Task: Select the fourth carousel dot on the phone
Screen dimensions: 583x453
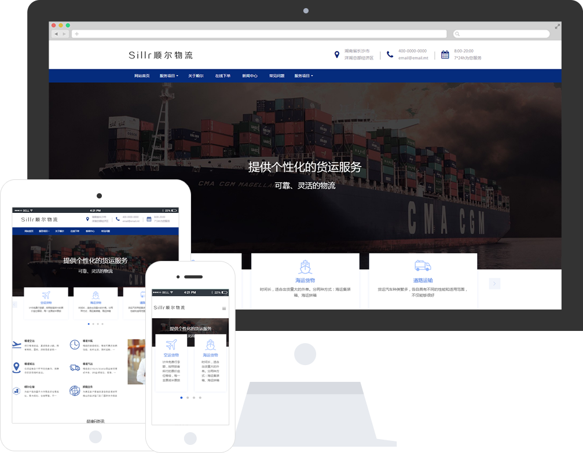Action: coord(200,397)
